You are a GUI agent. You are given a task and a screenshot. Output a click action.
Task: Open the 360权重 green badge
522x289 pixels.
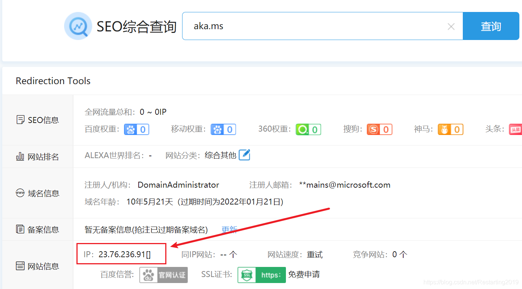tap(308, 129)
